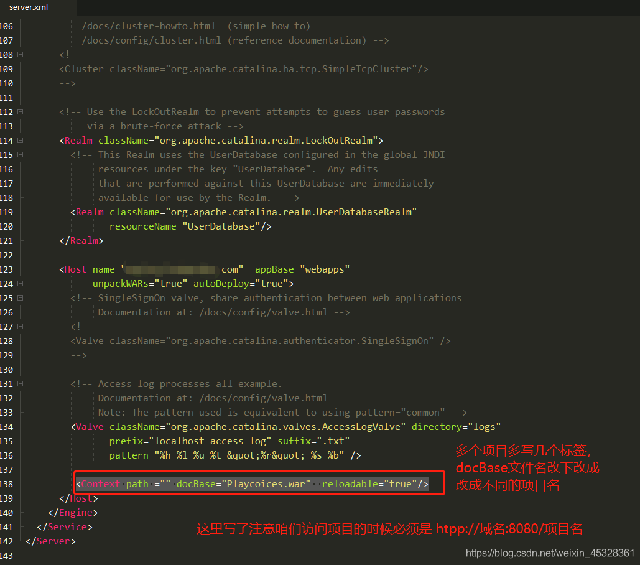
Task: Click the "Playcoices.war" value
Action: pos(266,483)
